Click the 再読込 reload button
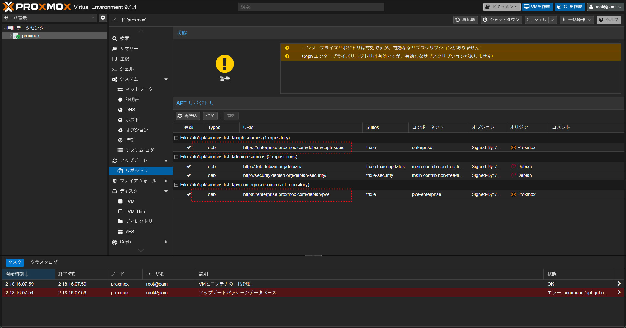This screenshot has width=626, height=328. point(188,116)
